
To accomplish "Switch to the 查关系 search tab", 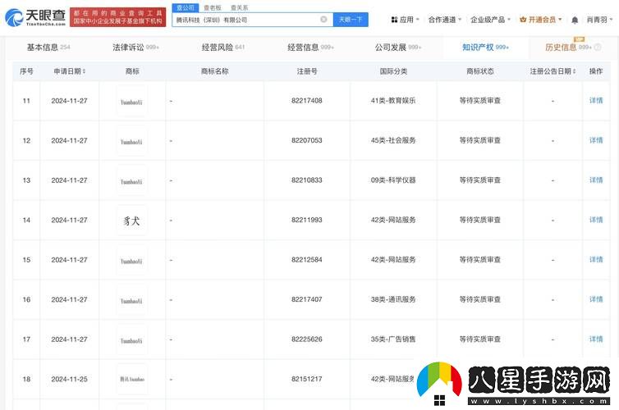I will pos(239,7).
